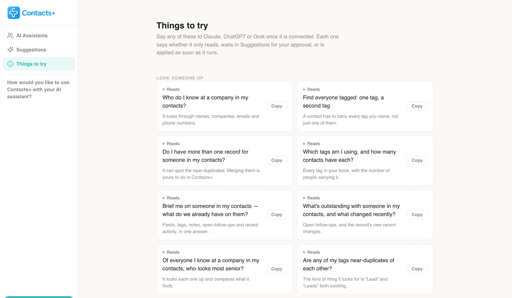Click the Contacts+ wordmark text
512x298 pixels.
(x=38, y=13)
